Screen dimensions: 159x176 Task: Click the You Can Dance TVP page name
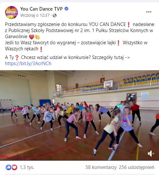click(42, 9)
